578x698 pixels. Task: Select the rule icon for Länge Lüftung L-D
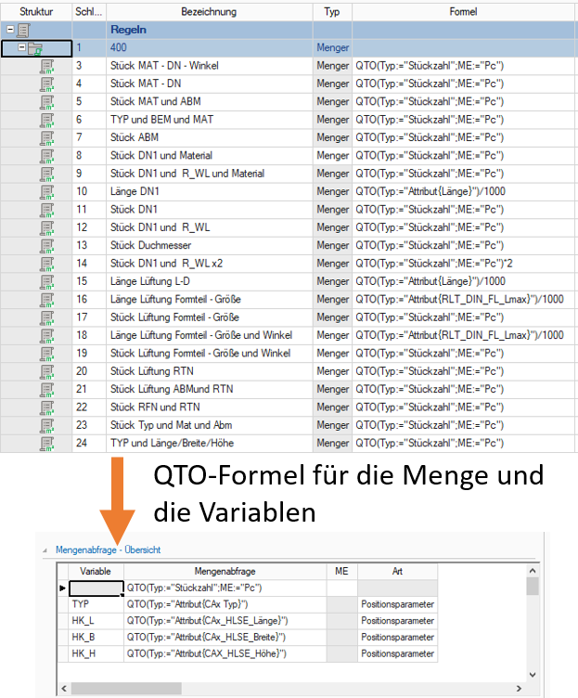pos(47,281)
